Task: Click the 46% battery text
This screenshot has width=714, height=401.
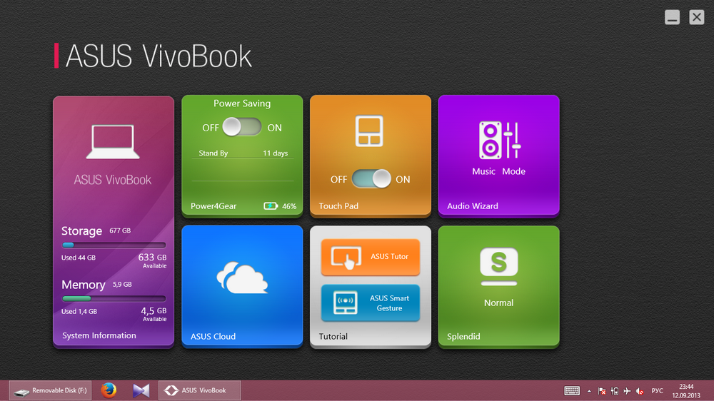Action: [x=289, y=206]
